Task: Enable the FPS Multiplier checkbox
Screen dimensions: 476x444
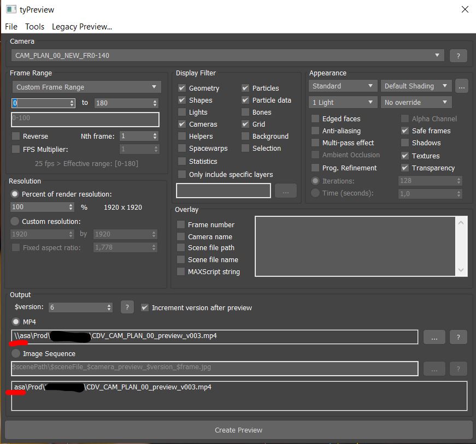Action: tap(15, 149)
